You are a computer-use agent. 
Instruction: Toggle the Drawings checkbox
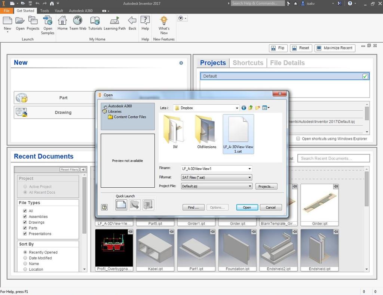point(25,222)
